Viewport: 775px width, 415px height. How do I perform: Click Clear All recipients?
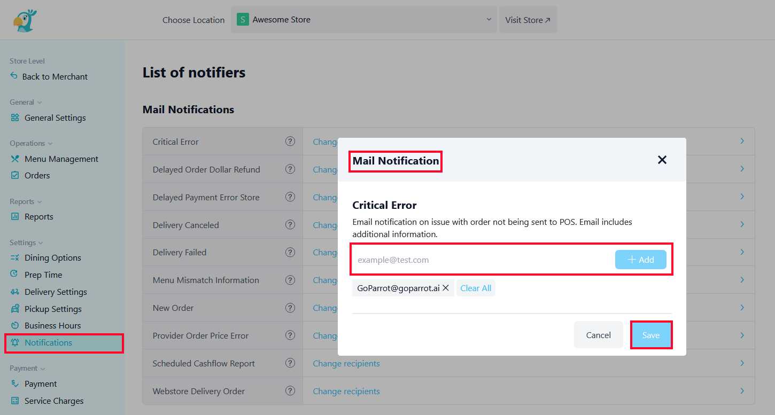pyautogui.click(x=476, y=288)
